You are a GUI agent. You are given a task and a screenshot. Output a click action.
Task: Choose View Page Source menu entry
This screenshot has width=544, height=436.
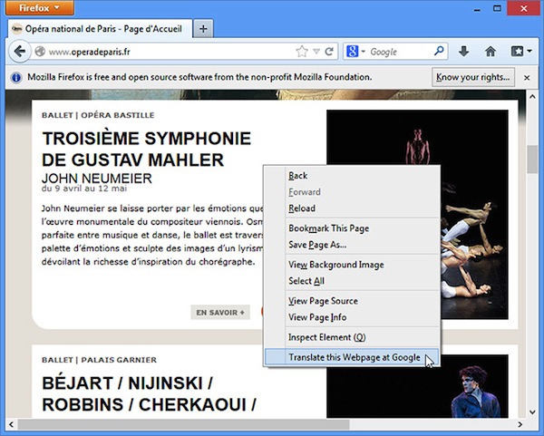tap(353, 301)
